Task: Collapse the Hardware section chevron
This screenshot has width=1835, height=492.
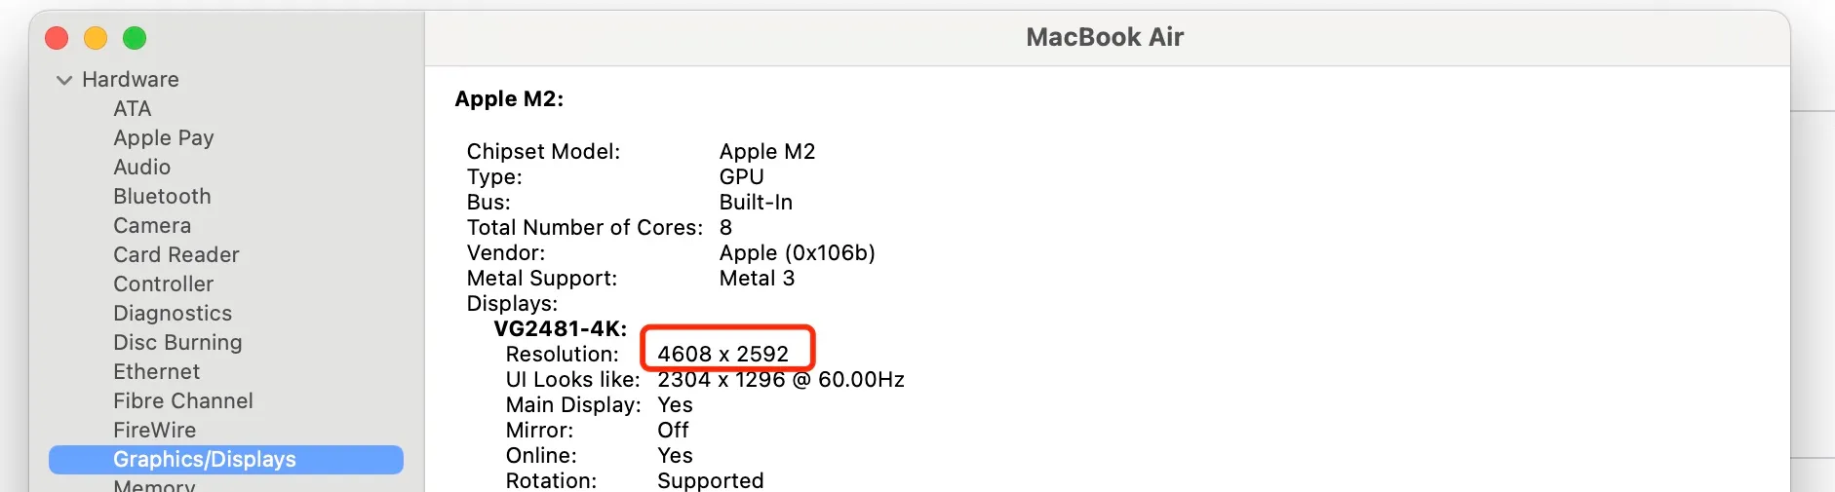Action: click(x=64, y=80)
